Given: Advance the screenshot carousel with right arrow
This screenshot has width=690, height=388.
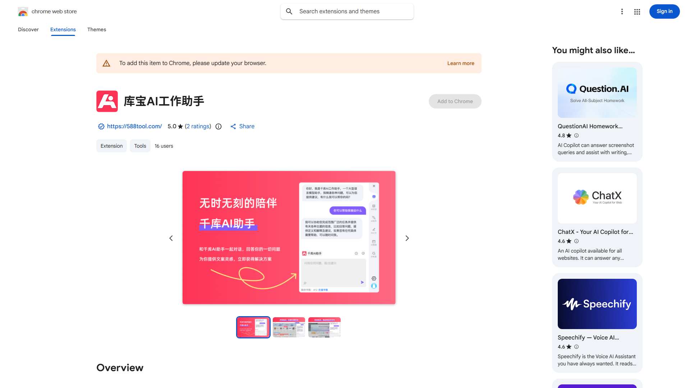Looking at the screenshot, I should pos(407,238).
